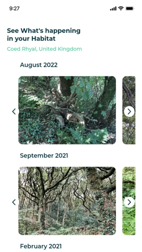Tap the cellular signal bars icon
The width and height of the screenshot is (142, 252).
[x=113, y=8]
